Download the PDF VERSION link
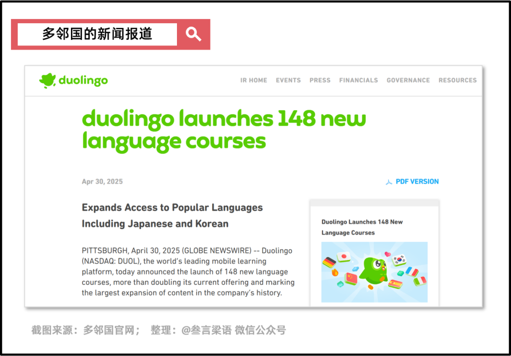Screen dimensions: 511x356 [x=417, y=182]
